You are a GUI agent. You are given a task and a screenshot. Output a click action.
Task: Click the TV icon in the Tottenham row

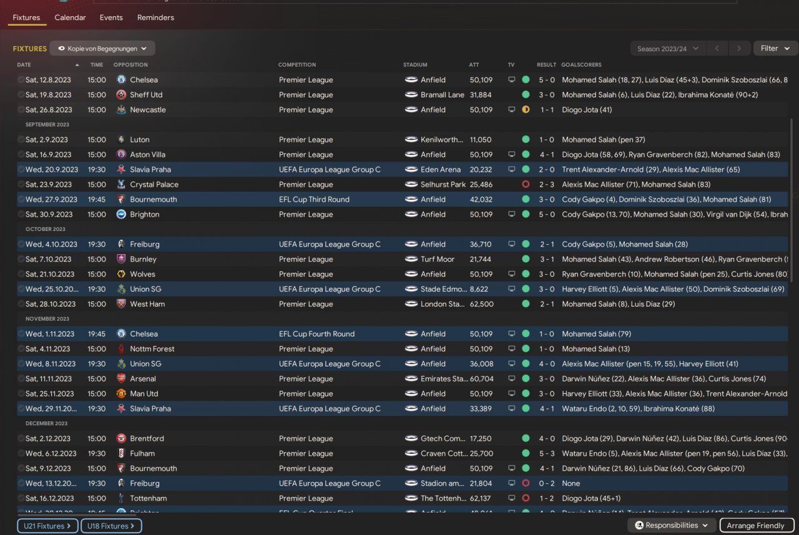tap(512, 499)
